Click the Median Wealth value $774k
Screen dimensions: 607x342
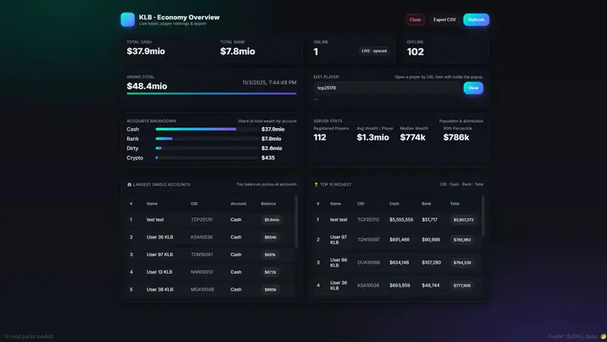tap(412, 137)
